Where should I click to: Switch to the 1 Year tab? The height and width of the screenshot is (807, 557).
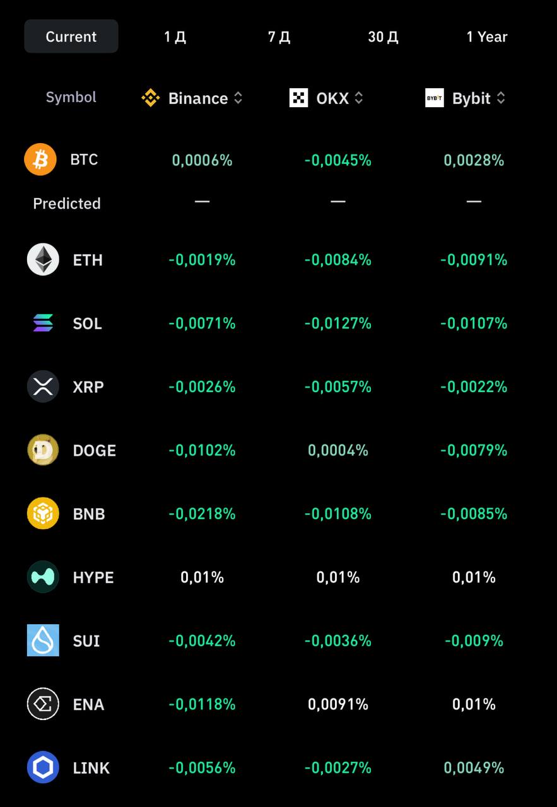[x=487, y=37]
